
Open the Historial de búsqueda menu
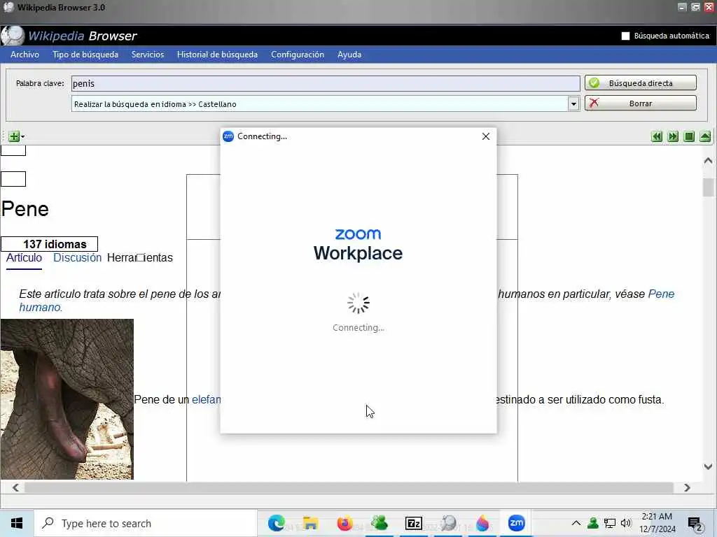(x=217, y=55)
